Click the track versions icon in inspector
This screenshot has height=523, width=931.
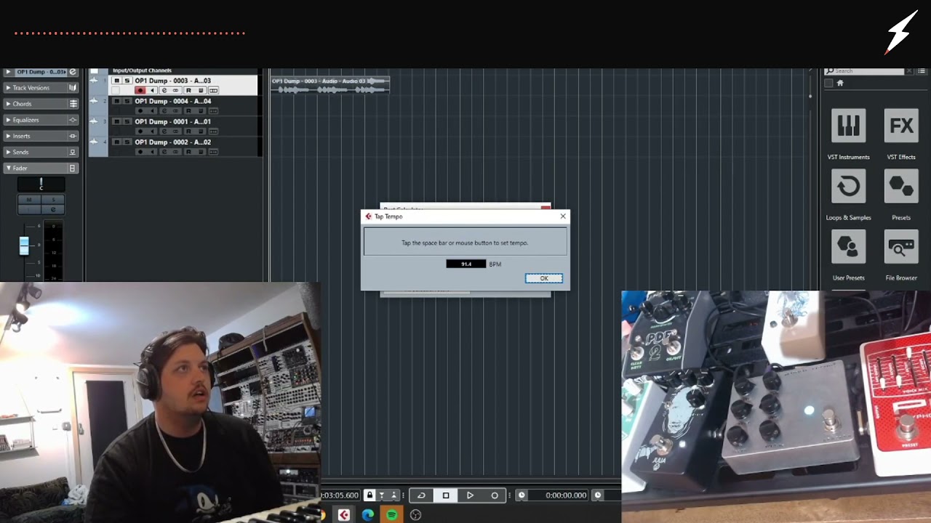click(x=73, y=88)
